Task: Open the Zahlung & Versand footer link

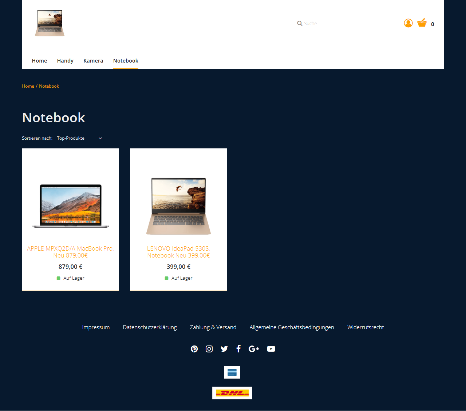Action: pos(213,327)
